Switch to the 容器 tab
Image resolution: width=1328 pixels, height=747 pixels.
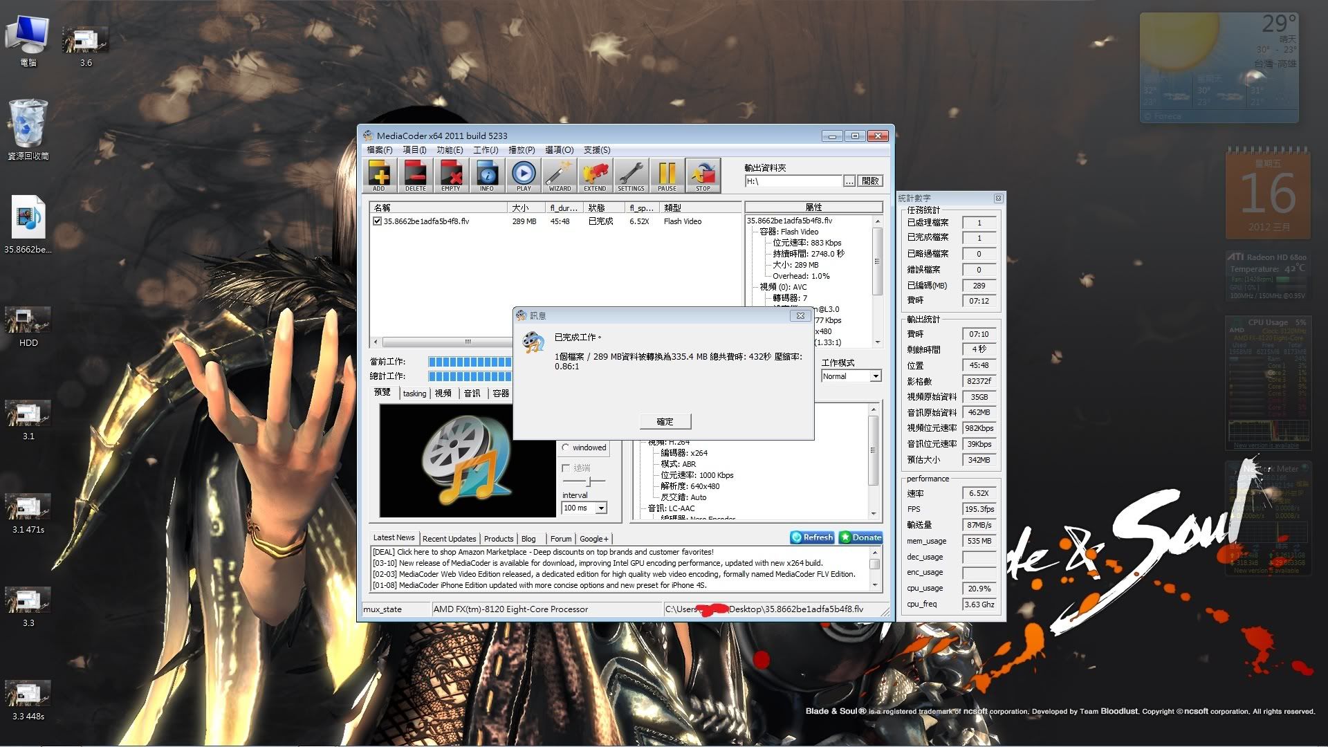[x=501, y=394]
